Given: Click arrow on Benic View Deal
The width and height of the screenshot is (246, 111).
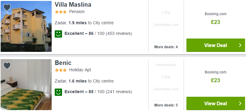Looking at the screenshot, I should pos(240,103).
